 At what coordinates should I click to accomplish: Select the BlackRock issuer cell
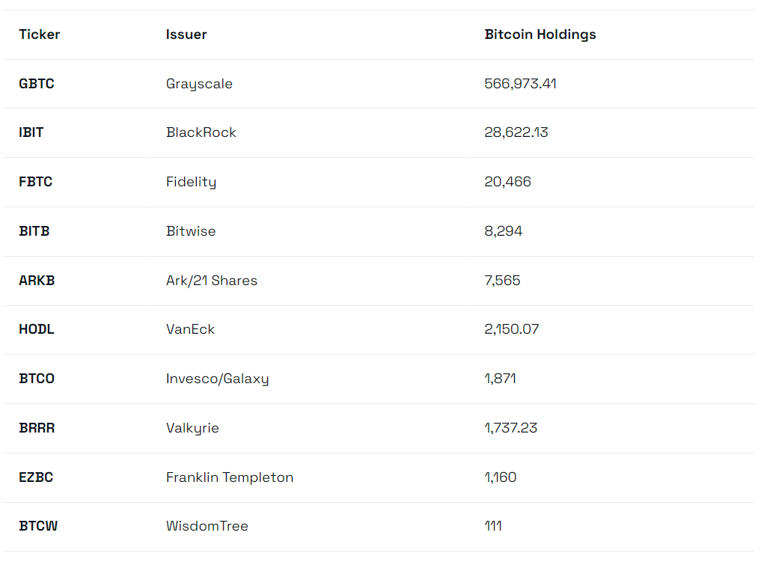pos(201,132)
